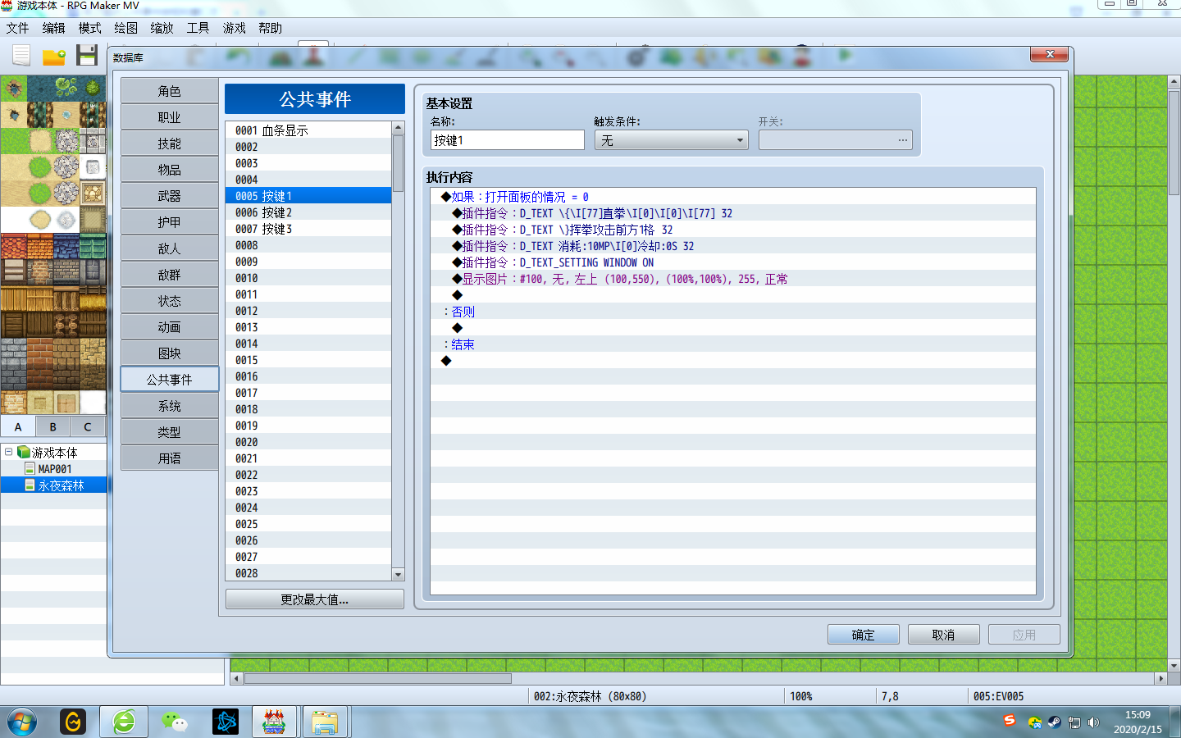Viewport: 1181px width, 738px height.
Task: Open File Explorer from the taskbar
Action: click(x=325, y=722)
